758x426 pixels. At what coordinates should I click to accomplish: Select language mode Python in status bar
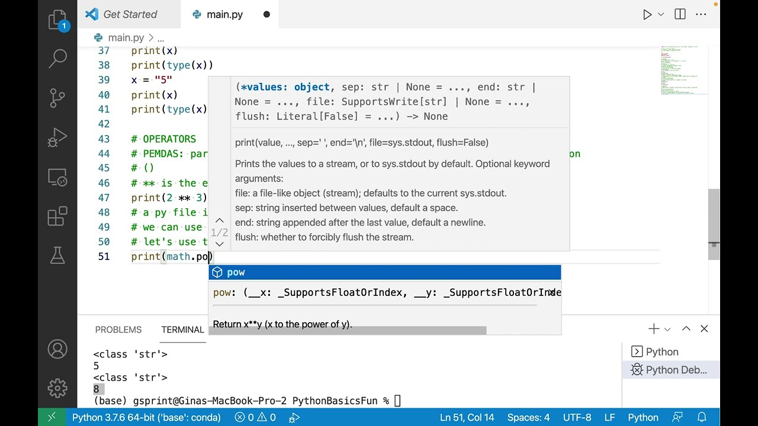pyautogui.click(x=643, y=417)
